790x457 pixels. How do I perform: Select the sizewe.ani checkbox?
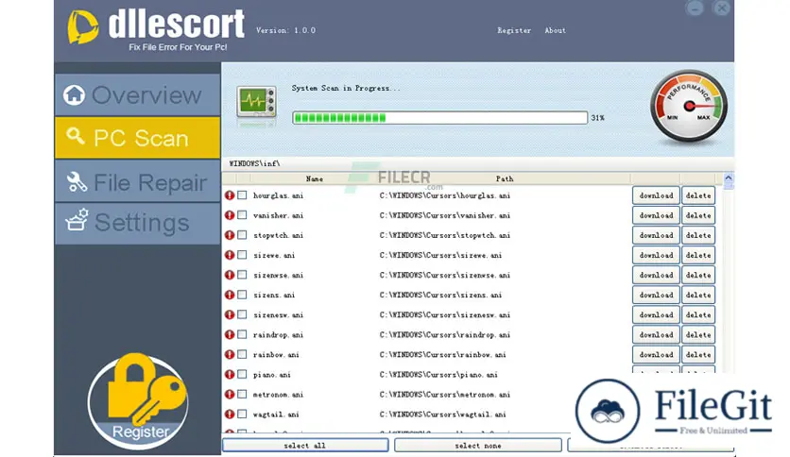click(242, 255)
